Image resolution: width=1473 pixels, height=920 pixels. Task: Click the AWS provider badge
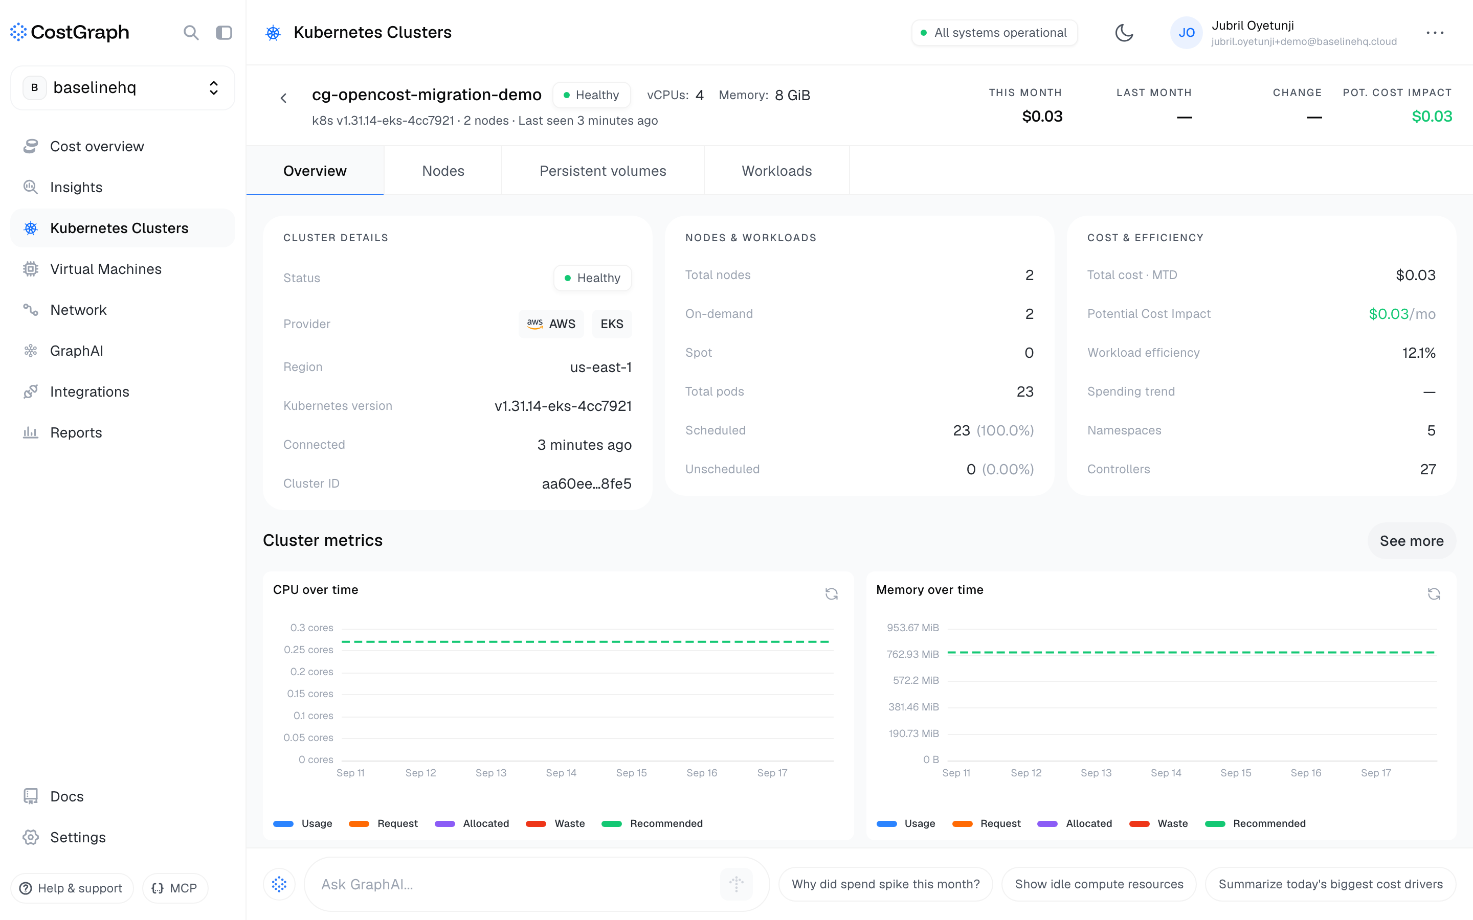(551, 324)
